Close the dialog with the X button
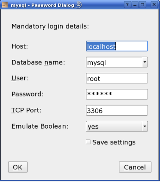The width and height of the screenshot is (160, 182). pyautogui.click(x=154, y=5)
